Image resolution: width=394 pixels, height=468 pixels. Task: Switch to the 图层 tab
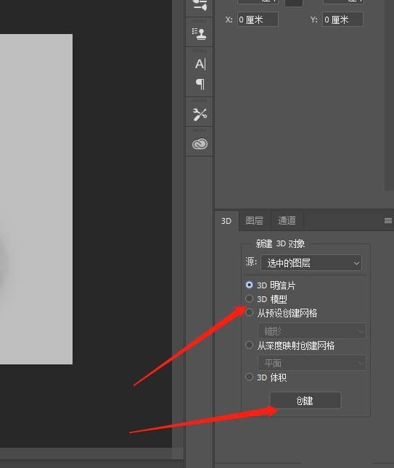coord(255,220)
